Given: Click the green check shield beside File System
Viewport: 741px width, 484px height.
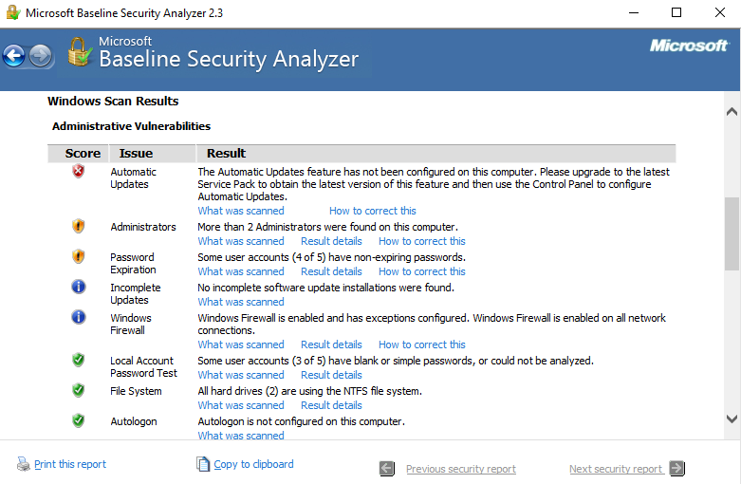Looking at the screenshot, I should point(79,390).
